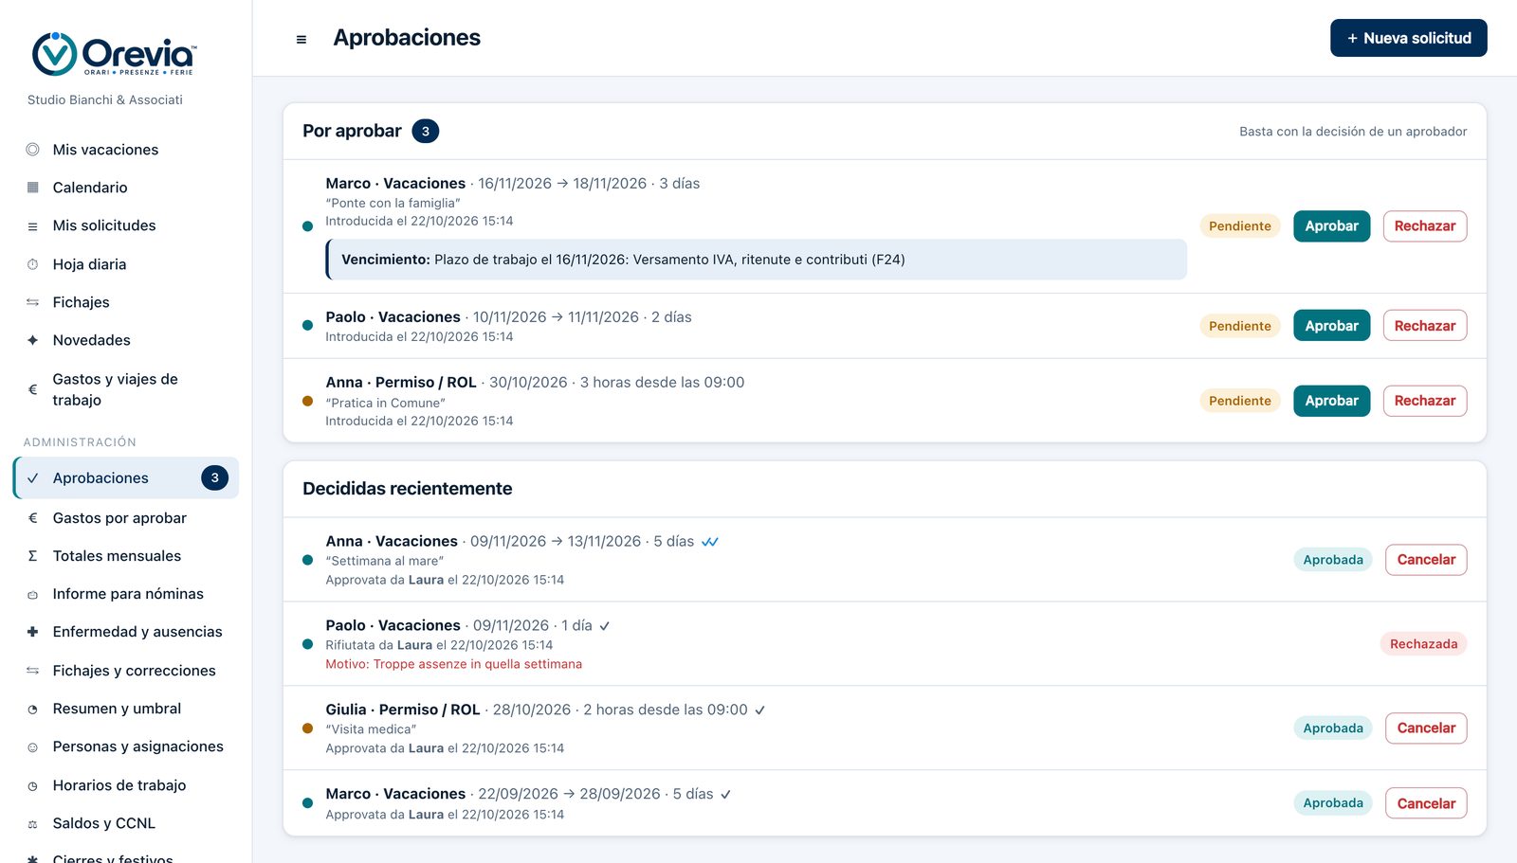Image resolution: width=1517 pixels, height=863 pixels.
Task: Click the clock icon beside Hoja diaria
Action: pyautogui.click(x=33, y=264)
